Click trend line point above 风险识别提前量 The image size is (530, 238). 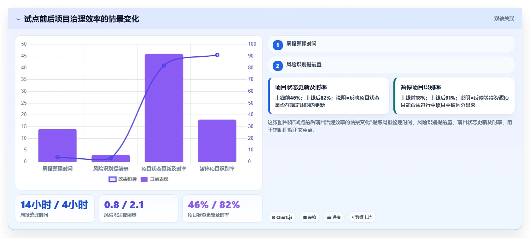[x=111, y=158]
